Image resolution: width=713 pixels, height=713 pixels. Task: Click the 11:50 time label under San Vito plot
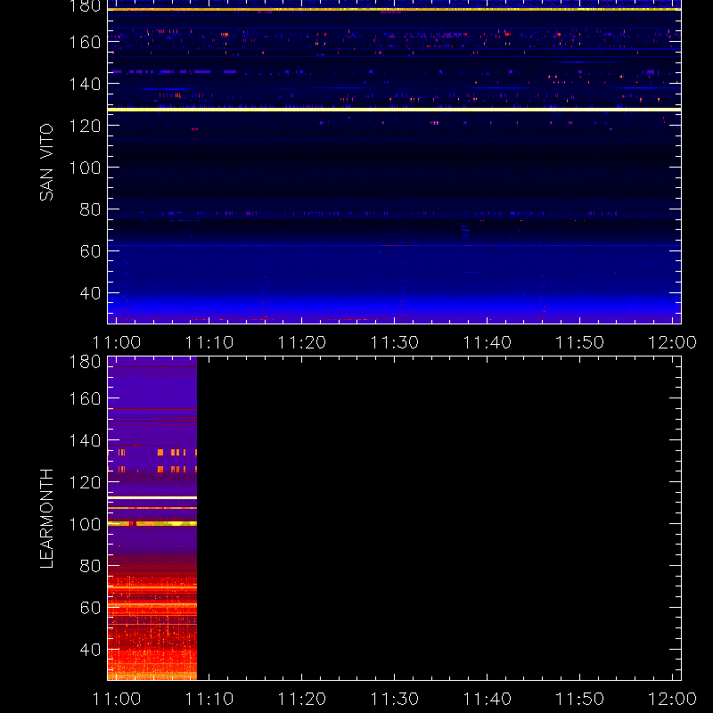pos(580,342)
